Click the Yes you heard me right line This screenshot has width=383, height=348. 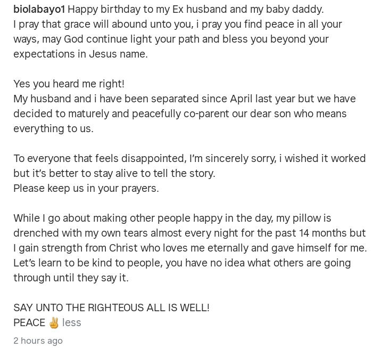pyautogui.click(x=69, y=84)
